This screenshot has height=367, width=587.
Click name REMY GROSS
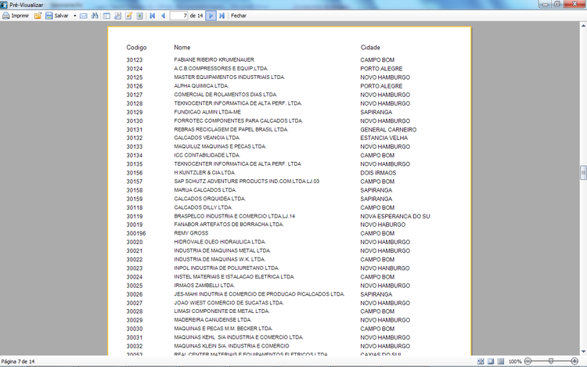pyautogui.click(x=191, y=233)
